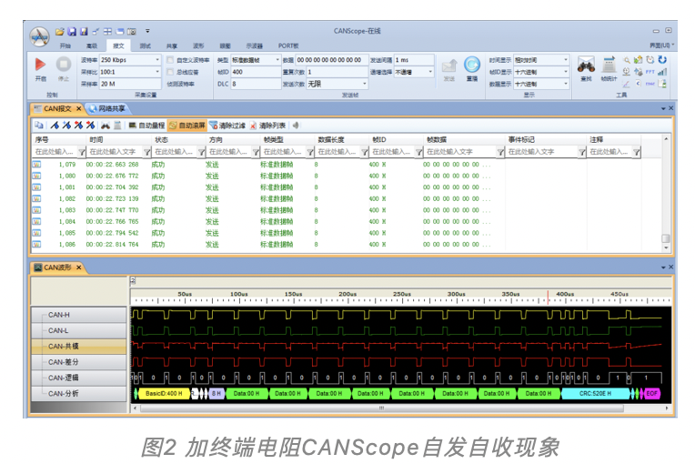
Task: Expand the quick access toolbar customize arrow
Action: click(147, 32)
